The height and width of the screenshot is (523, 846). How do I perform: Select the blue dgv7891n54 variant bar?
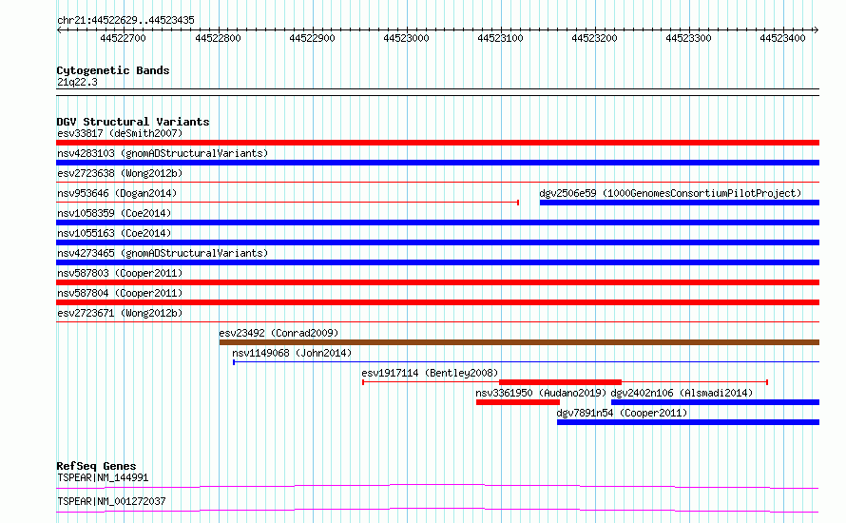point(688,422)
